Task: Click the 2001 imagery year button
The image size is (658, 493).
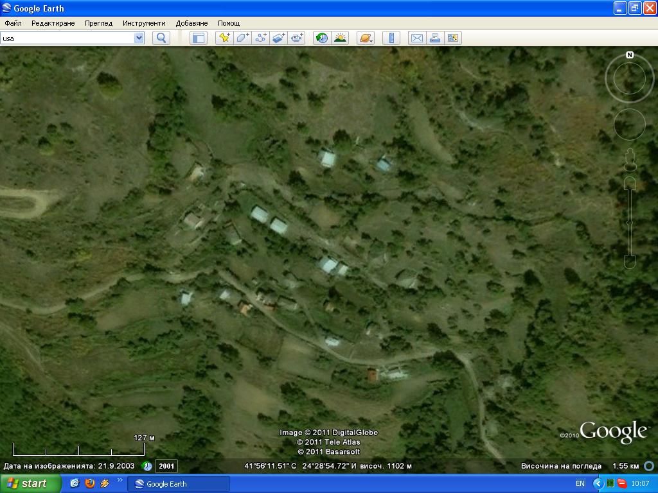Action: coord(166,466)
